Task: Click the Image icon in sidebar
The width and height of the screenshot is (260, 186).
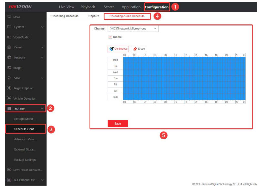Action: (x=9, y=68)
